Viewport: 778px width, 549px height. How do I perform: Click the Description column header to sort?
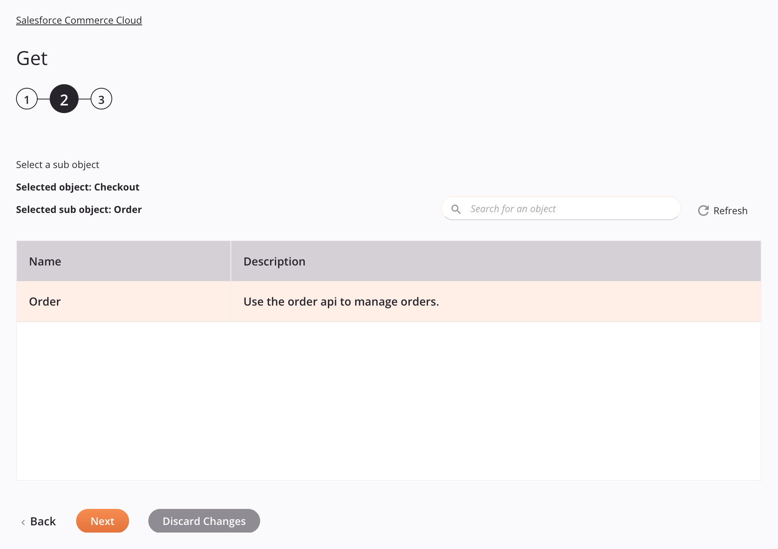(x=274, y=261)
